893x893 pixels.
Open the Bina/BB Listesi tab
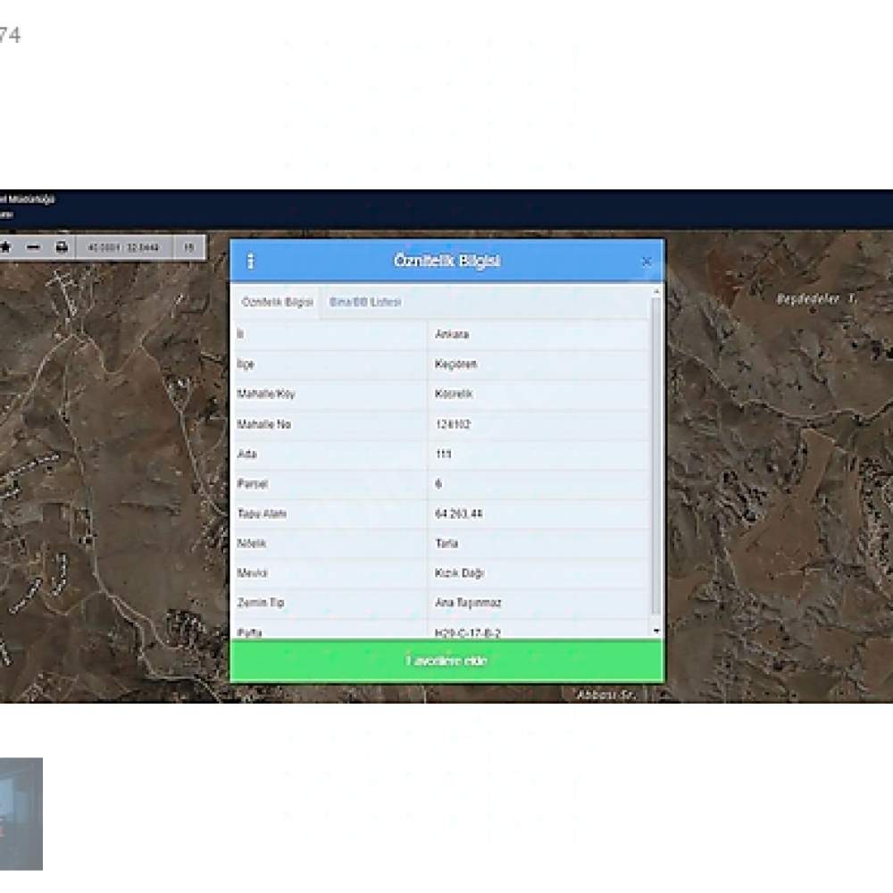[365, 302]
